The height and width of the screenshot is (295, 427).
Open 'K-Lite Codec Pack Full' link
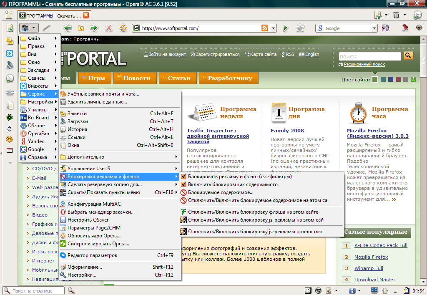coord(381,245)
